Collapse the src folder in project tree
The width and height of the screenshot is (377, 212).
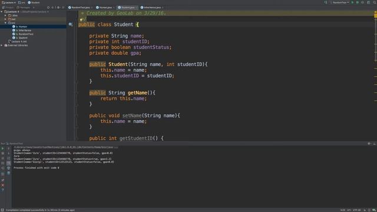(x=5, y=23)
